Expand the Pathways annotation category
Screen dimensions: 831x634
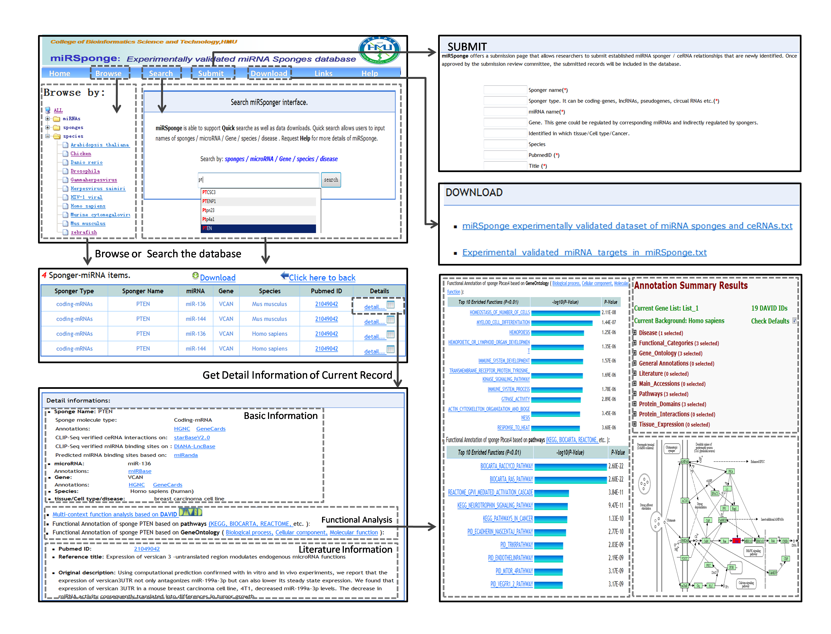coord(635,394)
